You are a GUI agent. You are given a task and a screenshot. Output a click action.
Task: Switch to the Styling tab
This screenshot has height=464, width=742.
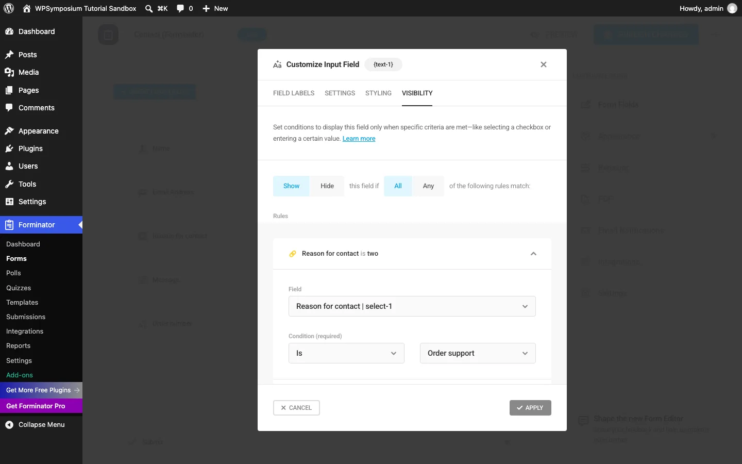coord(378,93)
